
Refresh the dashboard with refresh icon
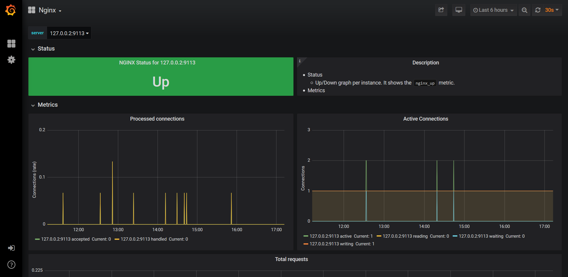(x=538, y=10)
